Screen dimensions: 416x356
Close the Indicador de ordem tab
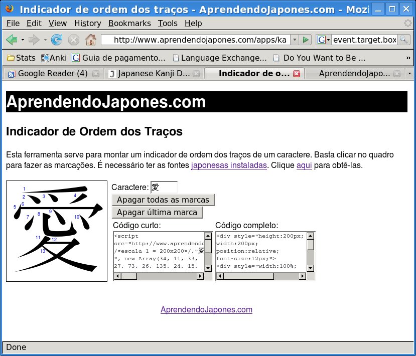click(297, 74)
